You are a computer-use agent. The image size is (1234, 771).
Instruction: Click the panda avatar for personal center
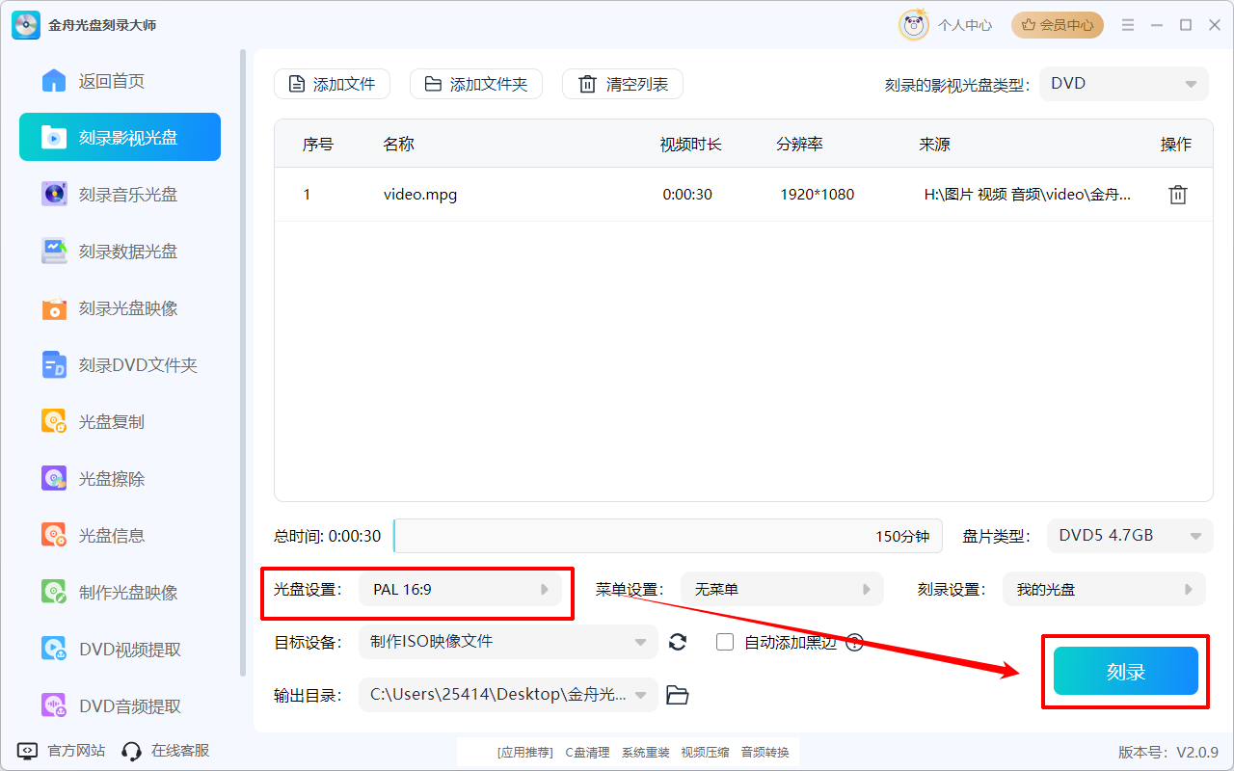(x=913, y=25)
